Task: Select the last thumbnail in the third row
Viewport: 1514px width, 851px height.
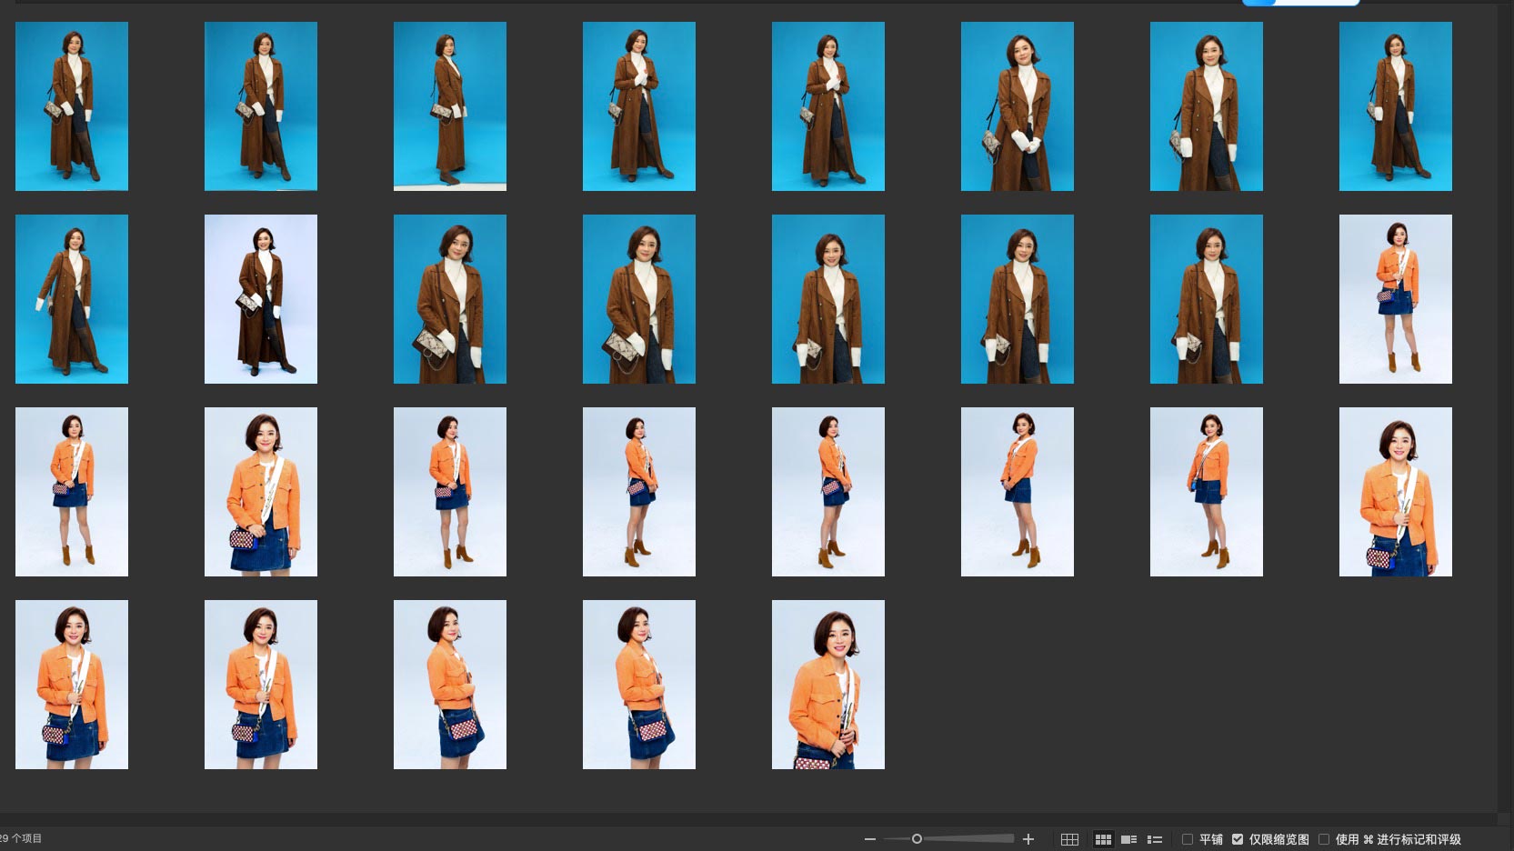Action: [1395, 492]
